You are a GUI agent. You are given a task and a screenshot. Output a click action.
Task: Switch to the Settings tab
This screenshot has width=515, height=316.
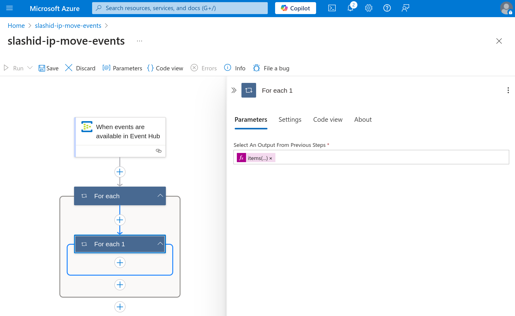click(x=290, y=120)
